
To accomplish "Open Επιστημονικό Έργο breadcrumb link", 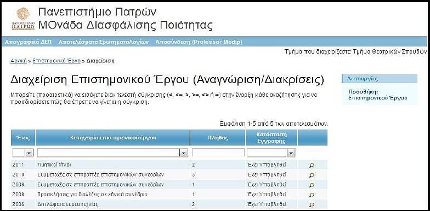I will [56, 61].
